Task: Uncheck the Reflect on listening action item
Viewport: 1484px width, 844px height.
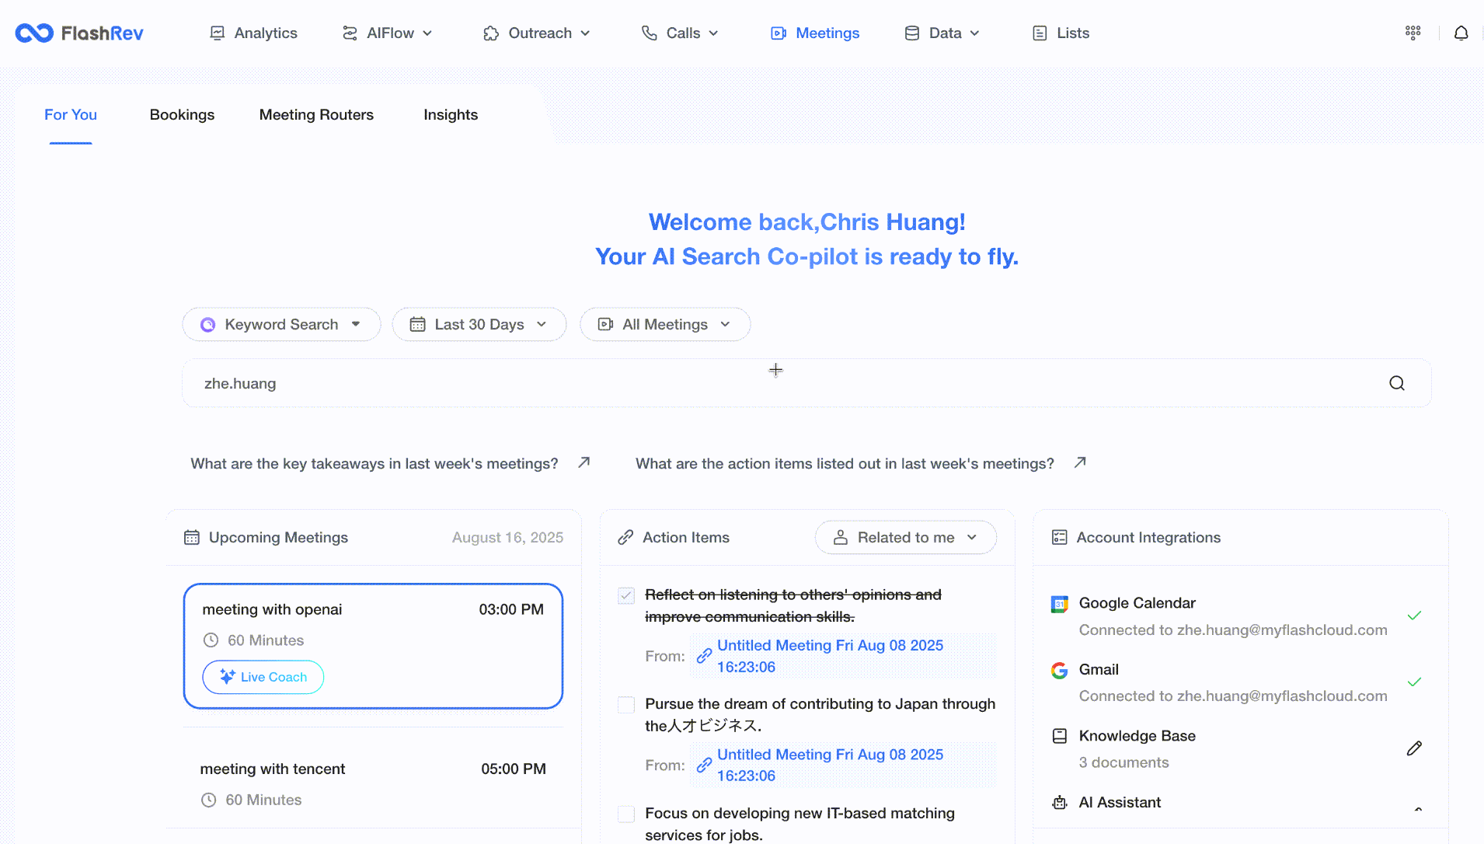Action: (x=626, y=596)
